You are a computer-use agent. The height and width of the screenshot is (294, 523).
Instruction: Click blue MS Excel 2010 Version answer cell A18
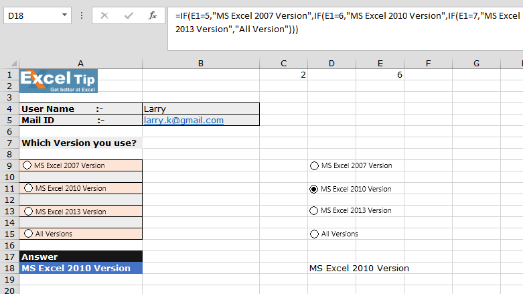click(x=81, y=268)
